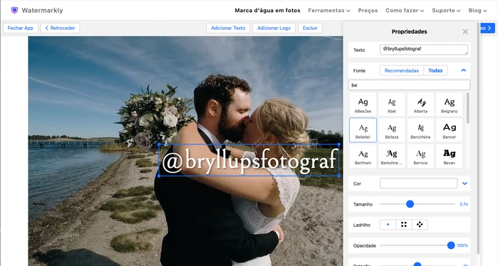Screen dimensions: 498x266
Task: Choose the Bevan font tile
Action: click(x=449, y=156)
